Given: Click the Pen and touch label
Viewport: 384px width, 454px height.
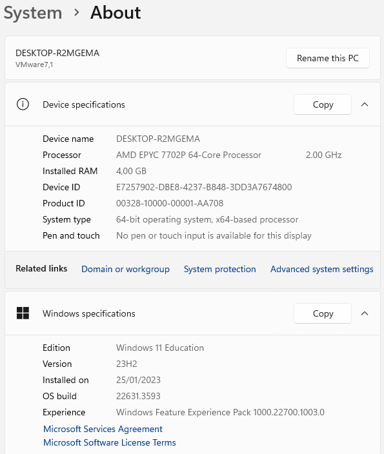Looking at the screenshot, I should (71, 235).
